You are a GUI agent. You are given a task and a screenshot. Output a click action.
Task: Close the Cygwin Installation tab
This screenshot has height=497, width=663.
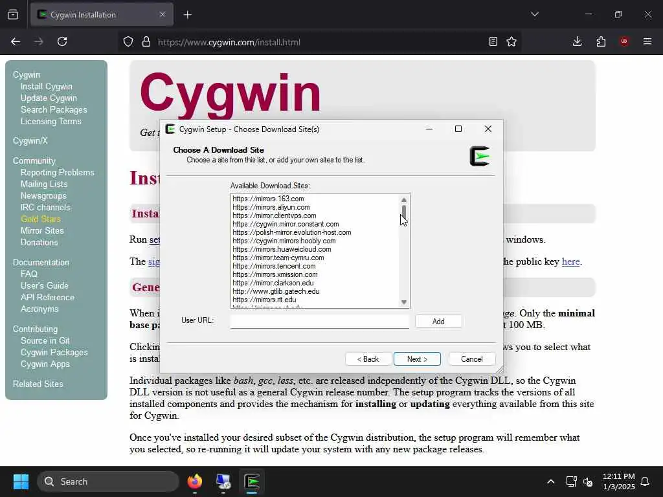tap(163, 15)
